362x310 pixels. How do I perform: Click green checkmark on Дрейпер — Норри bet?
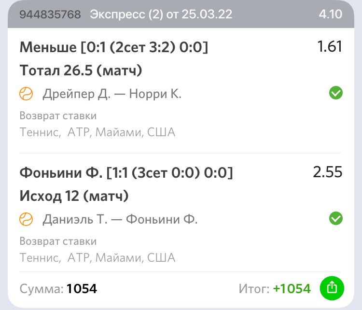pos(335,93)
